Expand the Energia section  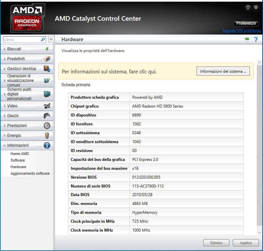(x=27, y=136)
